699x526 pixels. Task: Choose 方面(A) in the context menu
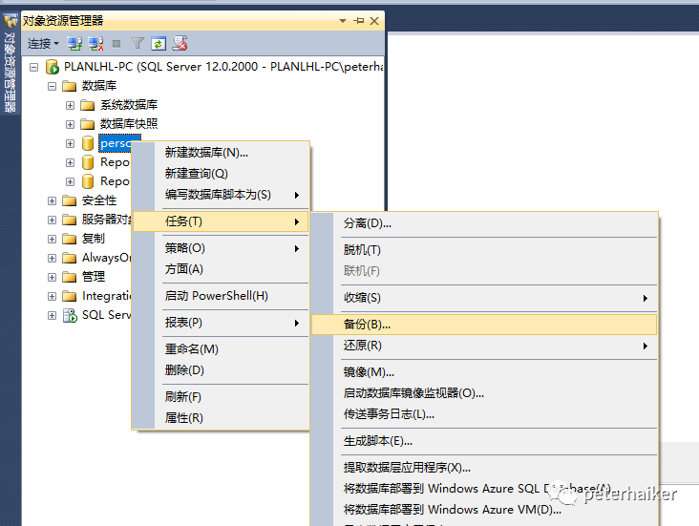222,269
